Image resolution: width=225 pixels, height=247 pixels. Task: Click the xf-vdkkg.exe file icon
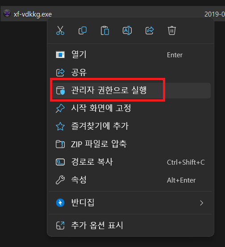7,13
